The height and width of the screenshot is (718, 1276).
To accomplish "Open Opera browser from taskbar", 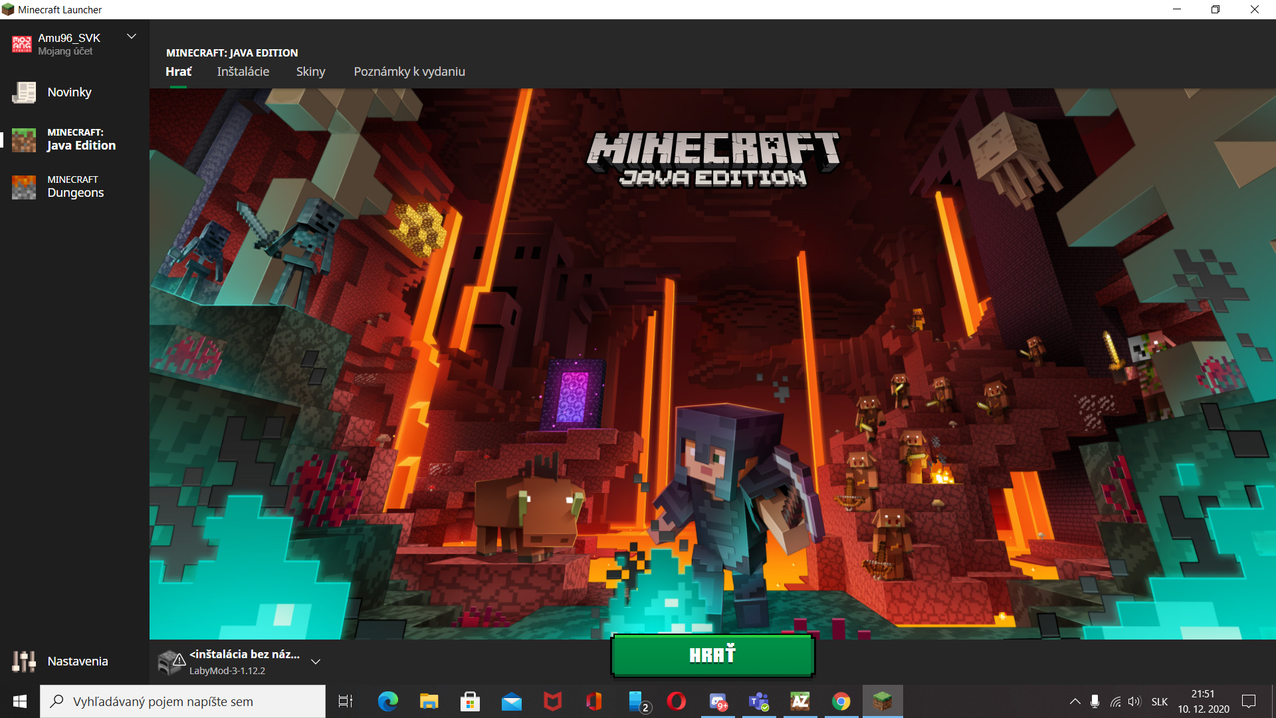I will (x=677, y=701).
